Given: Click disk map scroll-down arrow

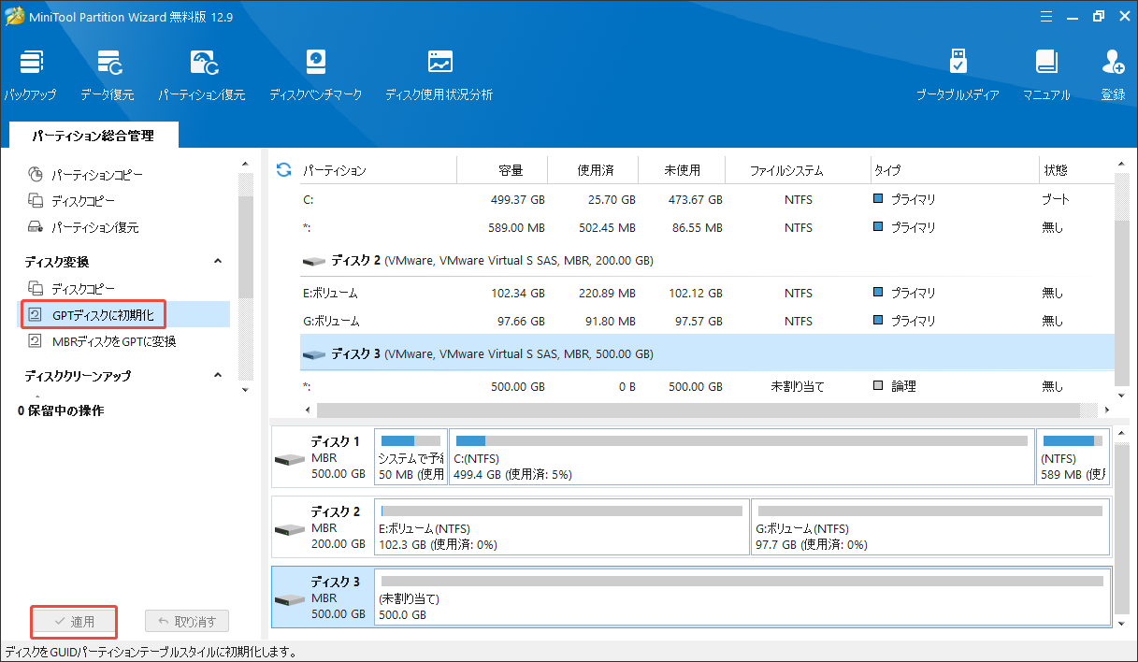Looking at the screenshot, I should click(1123, 622).
